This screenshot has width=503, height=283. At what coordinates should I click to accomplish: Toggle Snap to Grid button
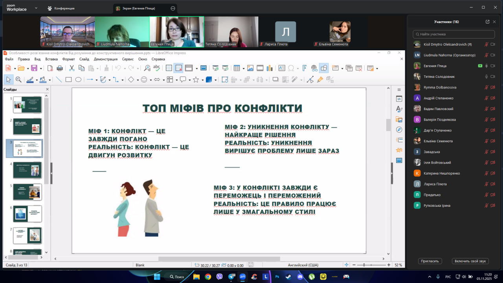click(x=178, y=68)
